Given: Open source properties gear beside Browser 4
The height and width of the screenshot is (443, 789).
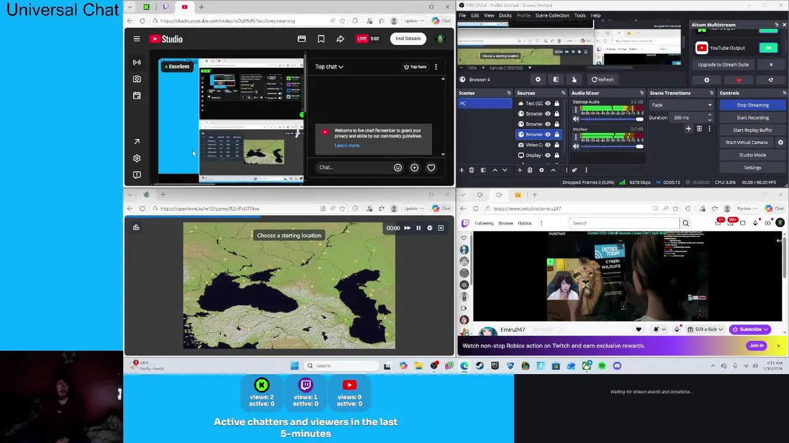Looking at the screenshot, I should tap(538, 79).
